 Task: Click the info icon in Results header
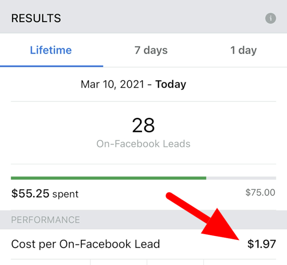point(270,18)
